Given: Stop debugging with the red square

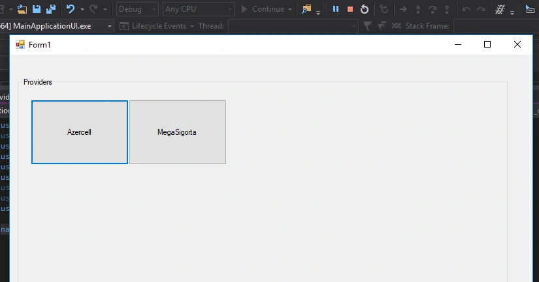Looking at the screenshot, I should tap(350, 9).
